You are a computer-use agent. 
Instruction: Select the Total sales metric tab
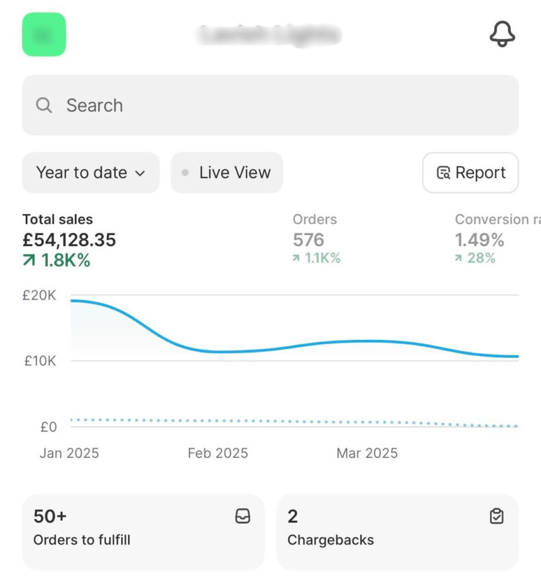69,239
